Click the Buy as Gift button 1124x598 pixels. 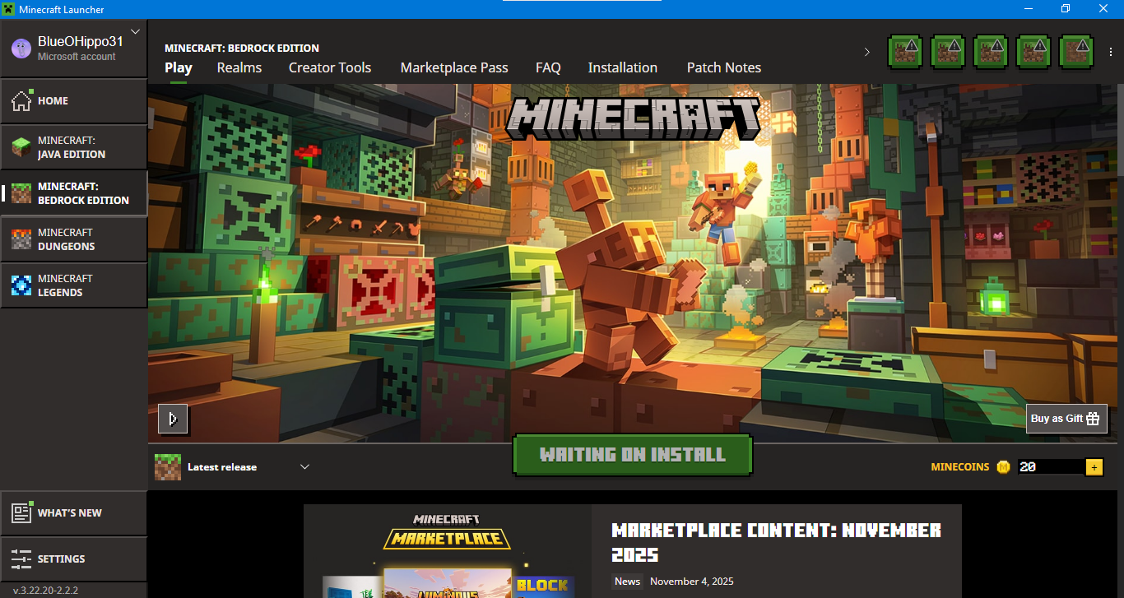coord(1066,419)
